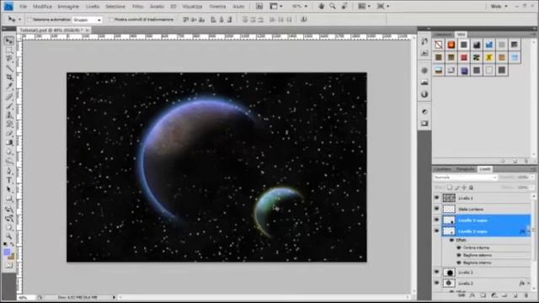Select the Path Selection arrow tool

[9, 189]
